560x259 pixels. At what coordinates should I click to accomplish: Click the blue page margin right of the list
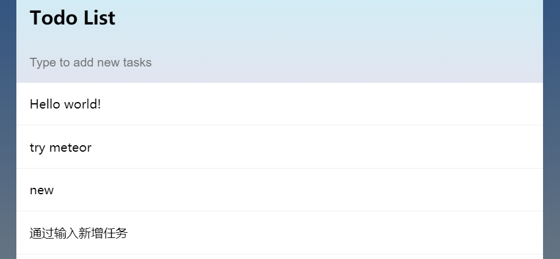pos(551,128)
